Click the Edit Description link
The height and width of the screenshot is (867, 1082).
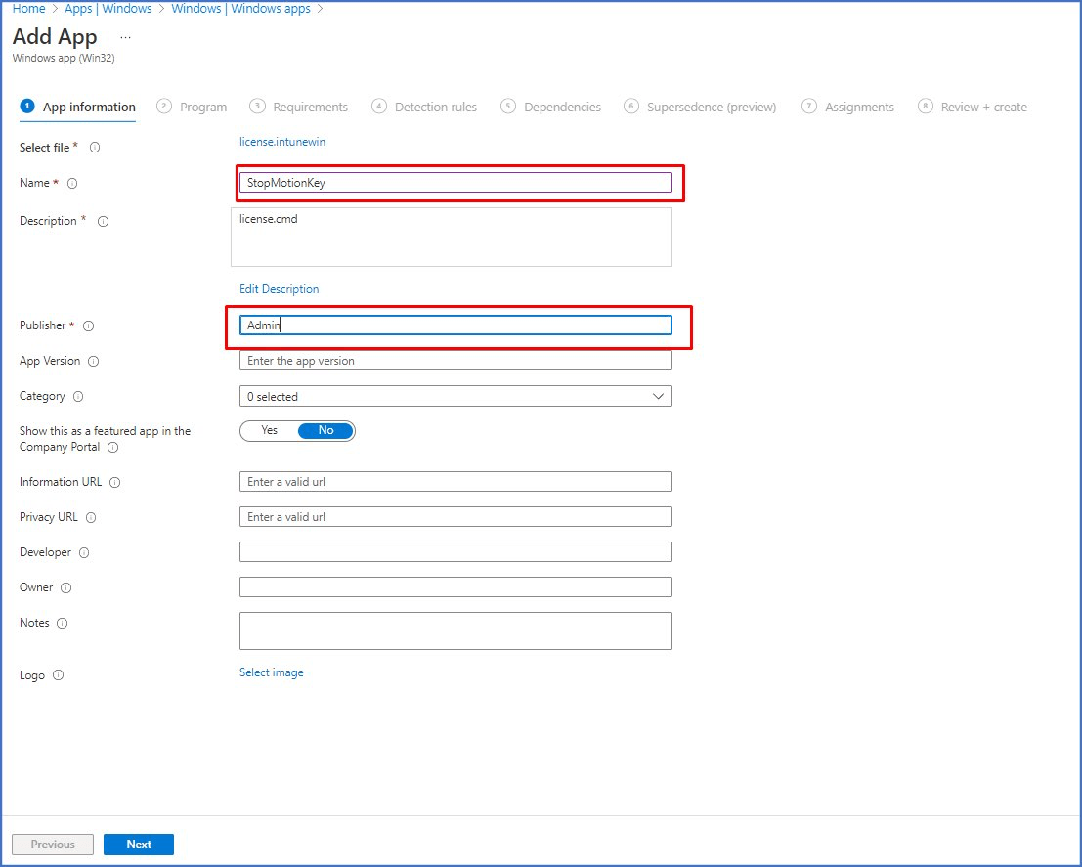[x=279, y=289]
